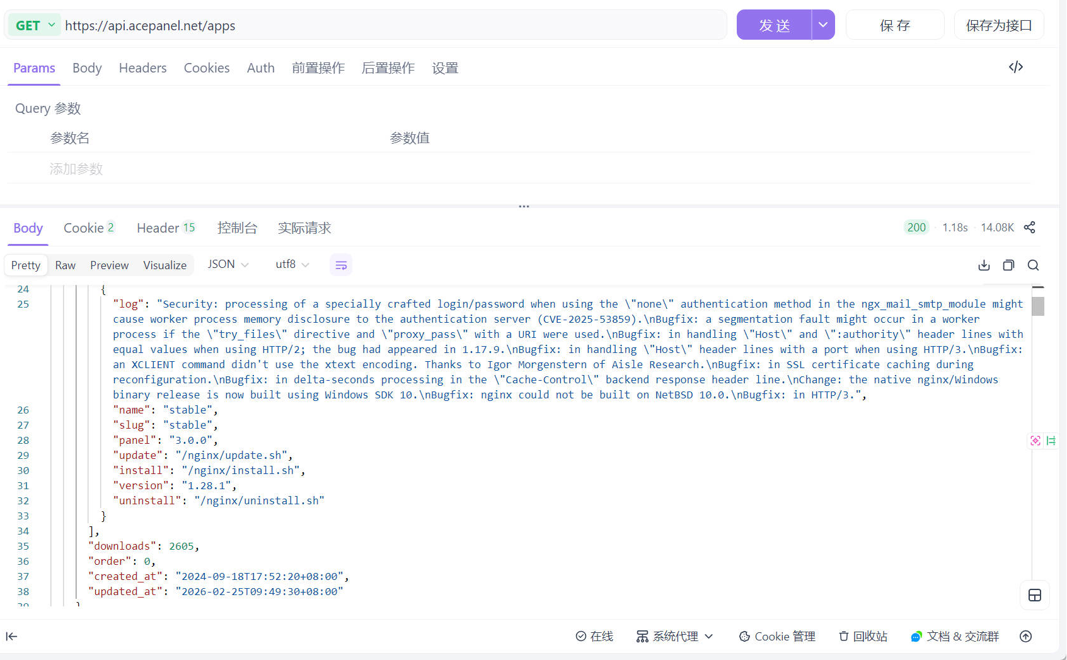This screenshot has width=1067, height=660.
Task: Click the "downloads" key in JSON
Action: click(x=122, y=546)
